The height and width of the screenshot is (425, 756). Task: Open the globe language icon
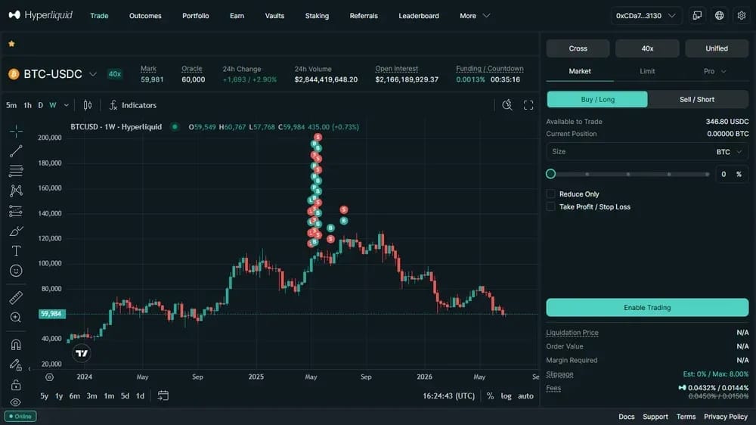720,15
